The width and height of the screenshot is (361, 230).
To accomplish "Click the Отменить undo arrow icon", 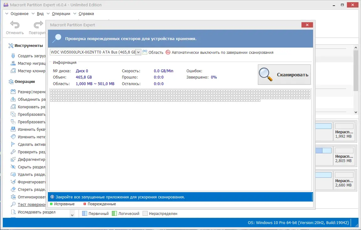I will pos(15,25).
